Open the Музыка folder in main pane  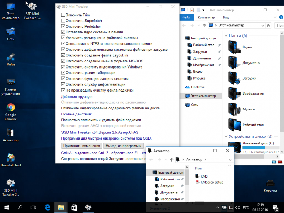(241, 109)
